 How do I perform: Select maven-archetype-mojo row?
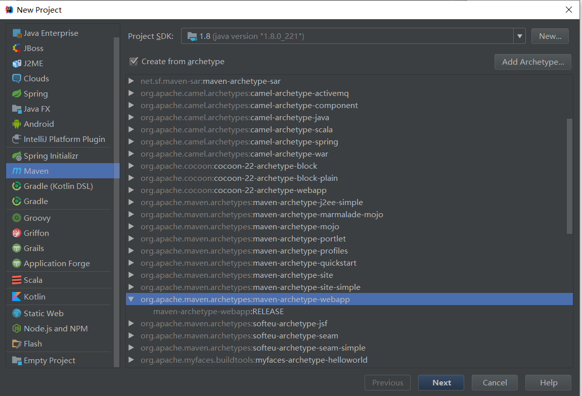pyautogui.click(x=349, y=227)
